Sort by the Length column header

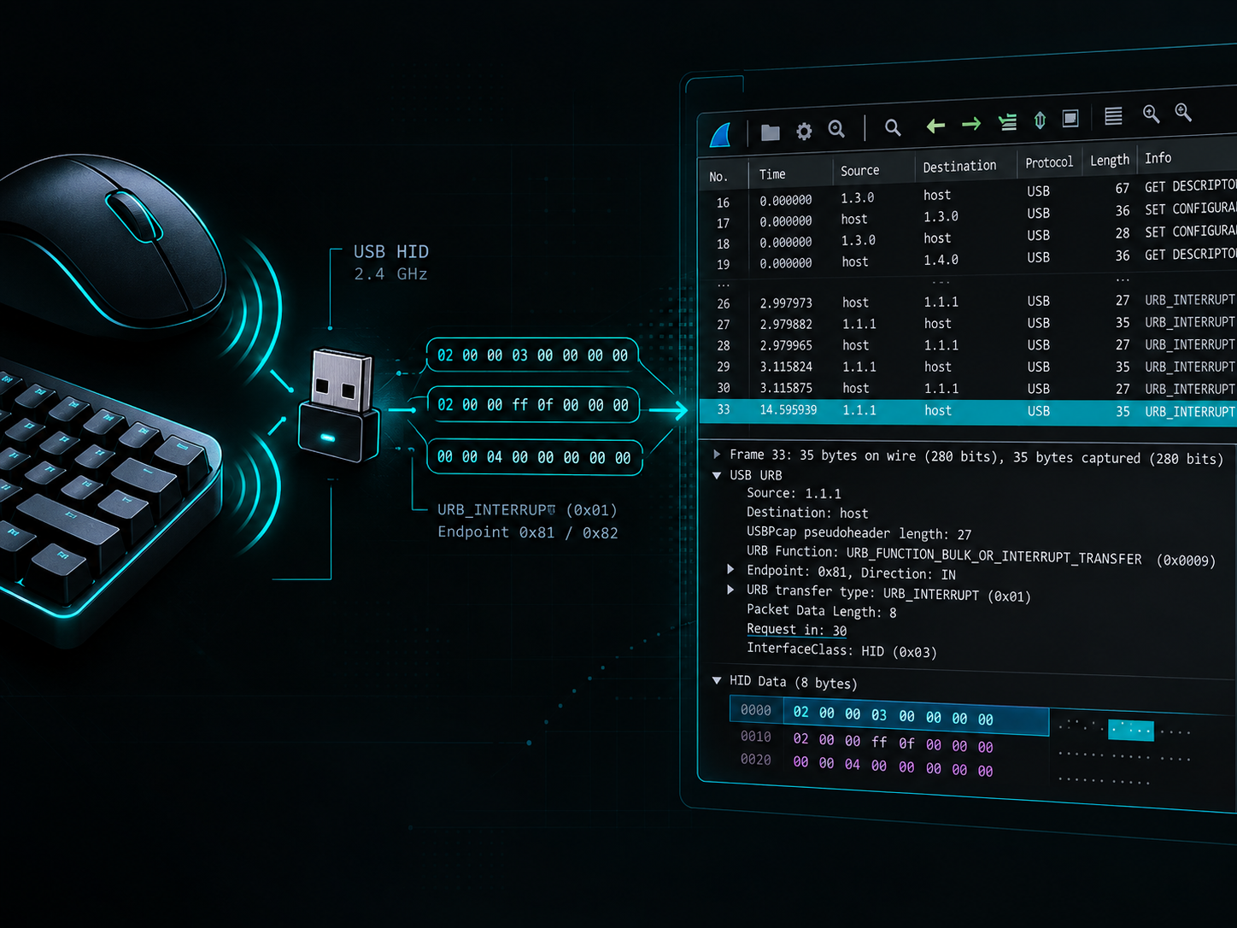coord(1110,161)
